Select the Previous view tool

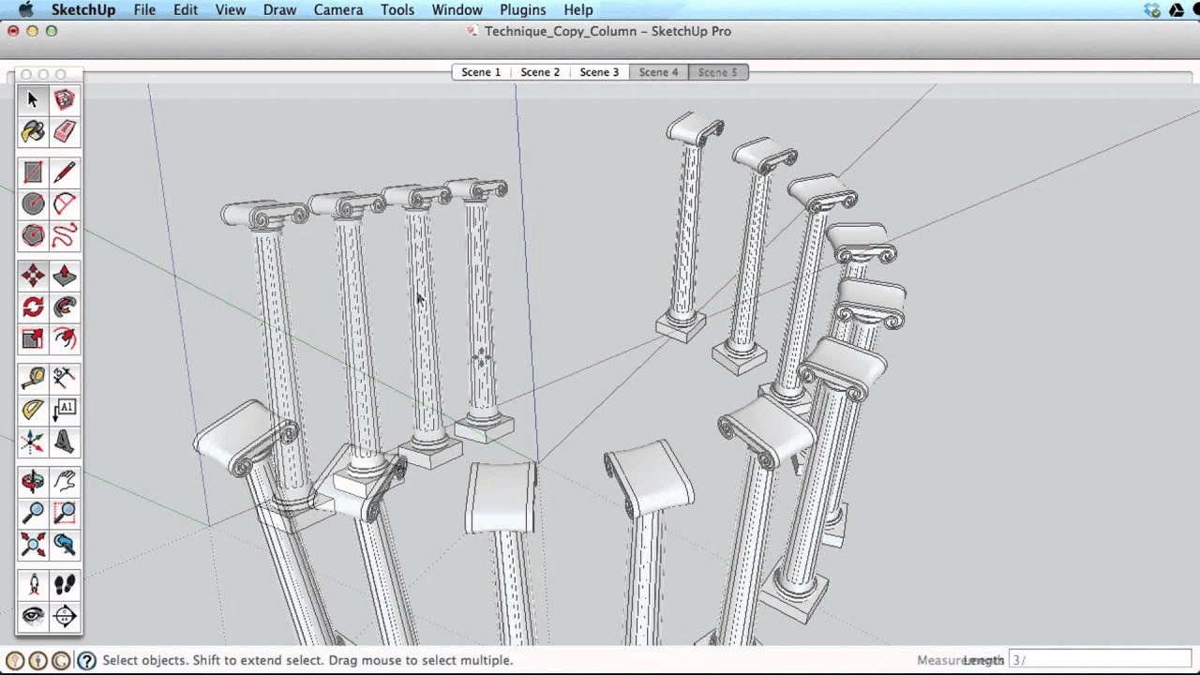64,544
